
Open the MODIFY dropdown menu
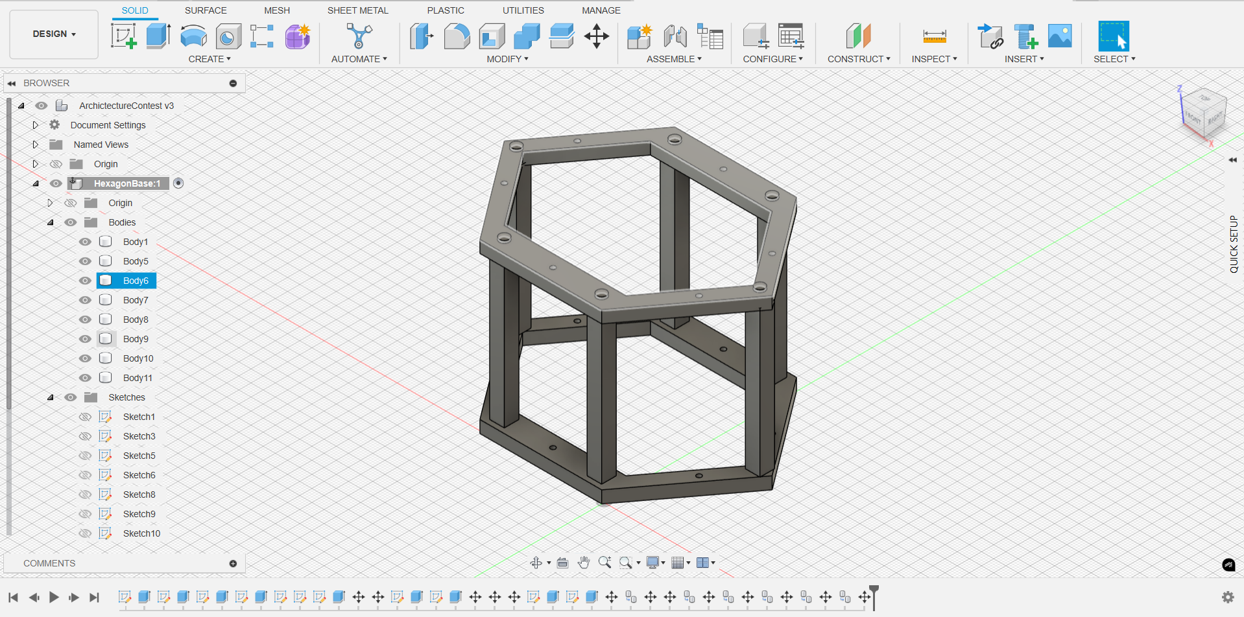coord(508,59)
